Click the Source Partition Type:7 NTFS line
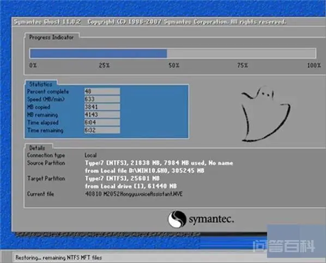Image resolution: width=326 pixels, height=263 pixels. (x=159, y=163)
